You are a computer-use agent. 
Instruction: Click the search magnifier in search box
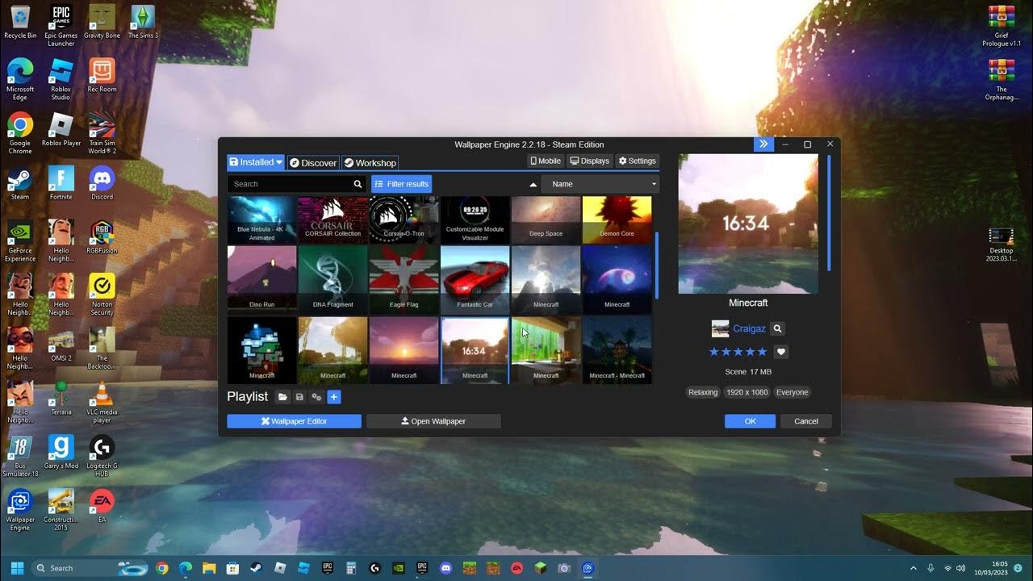(x=358, y=184)
